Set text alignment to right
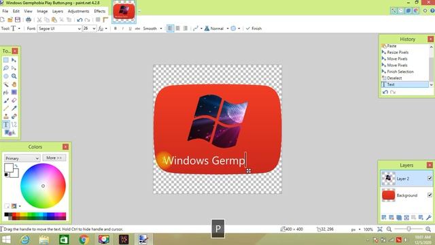The height and width of the screenshot is (245, 435). click(x=186, y=29)
